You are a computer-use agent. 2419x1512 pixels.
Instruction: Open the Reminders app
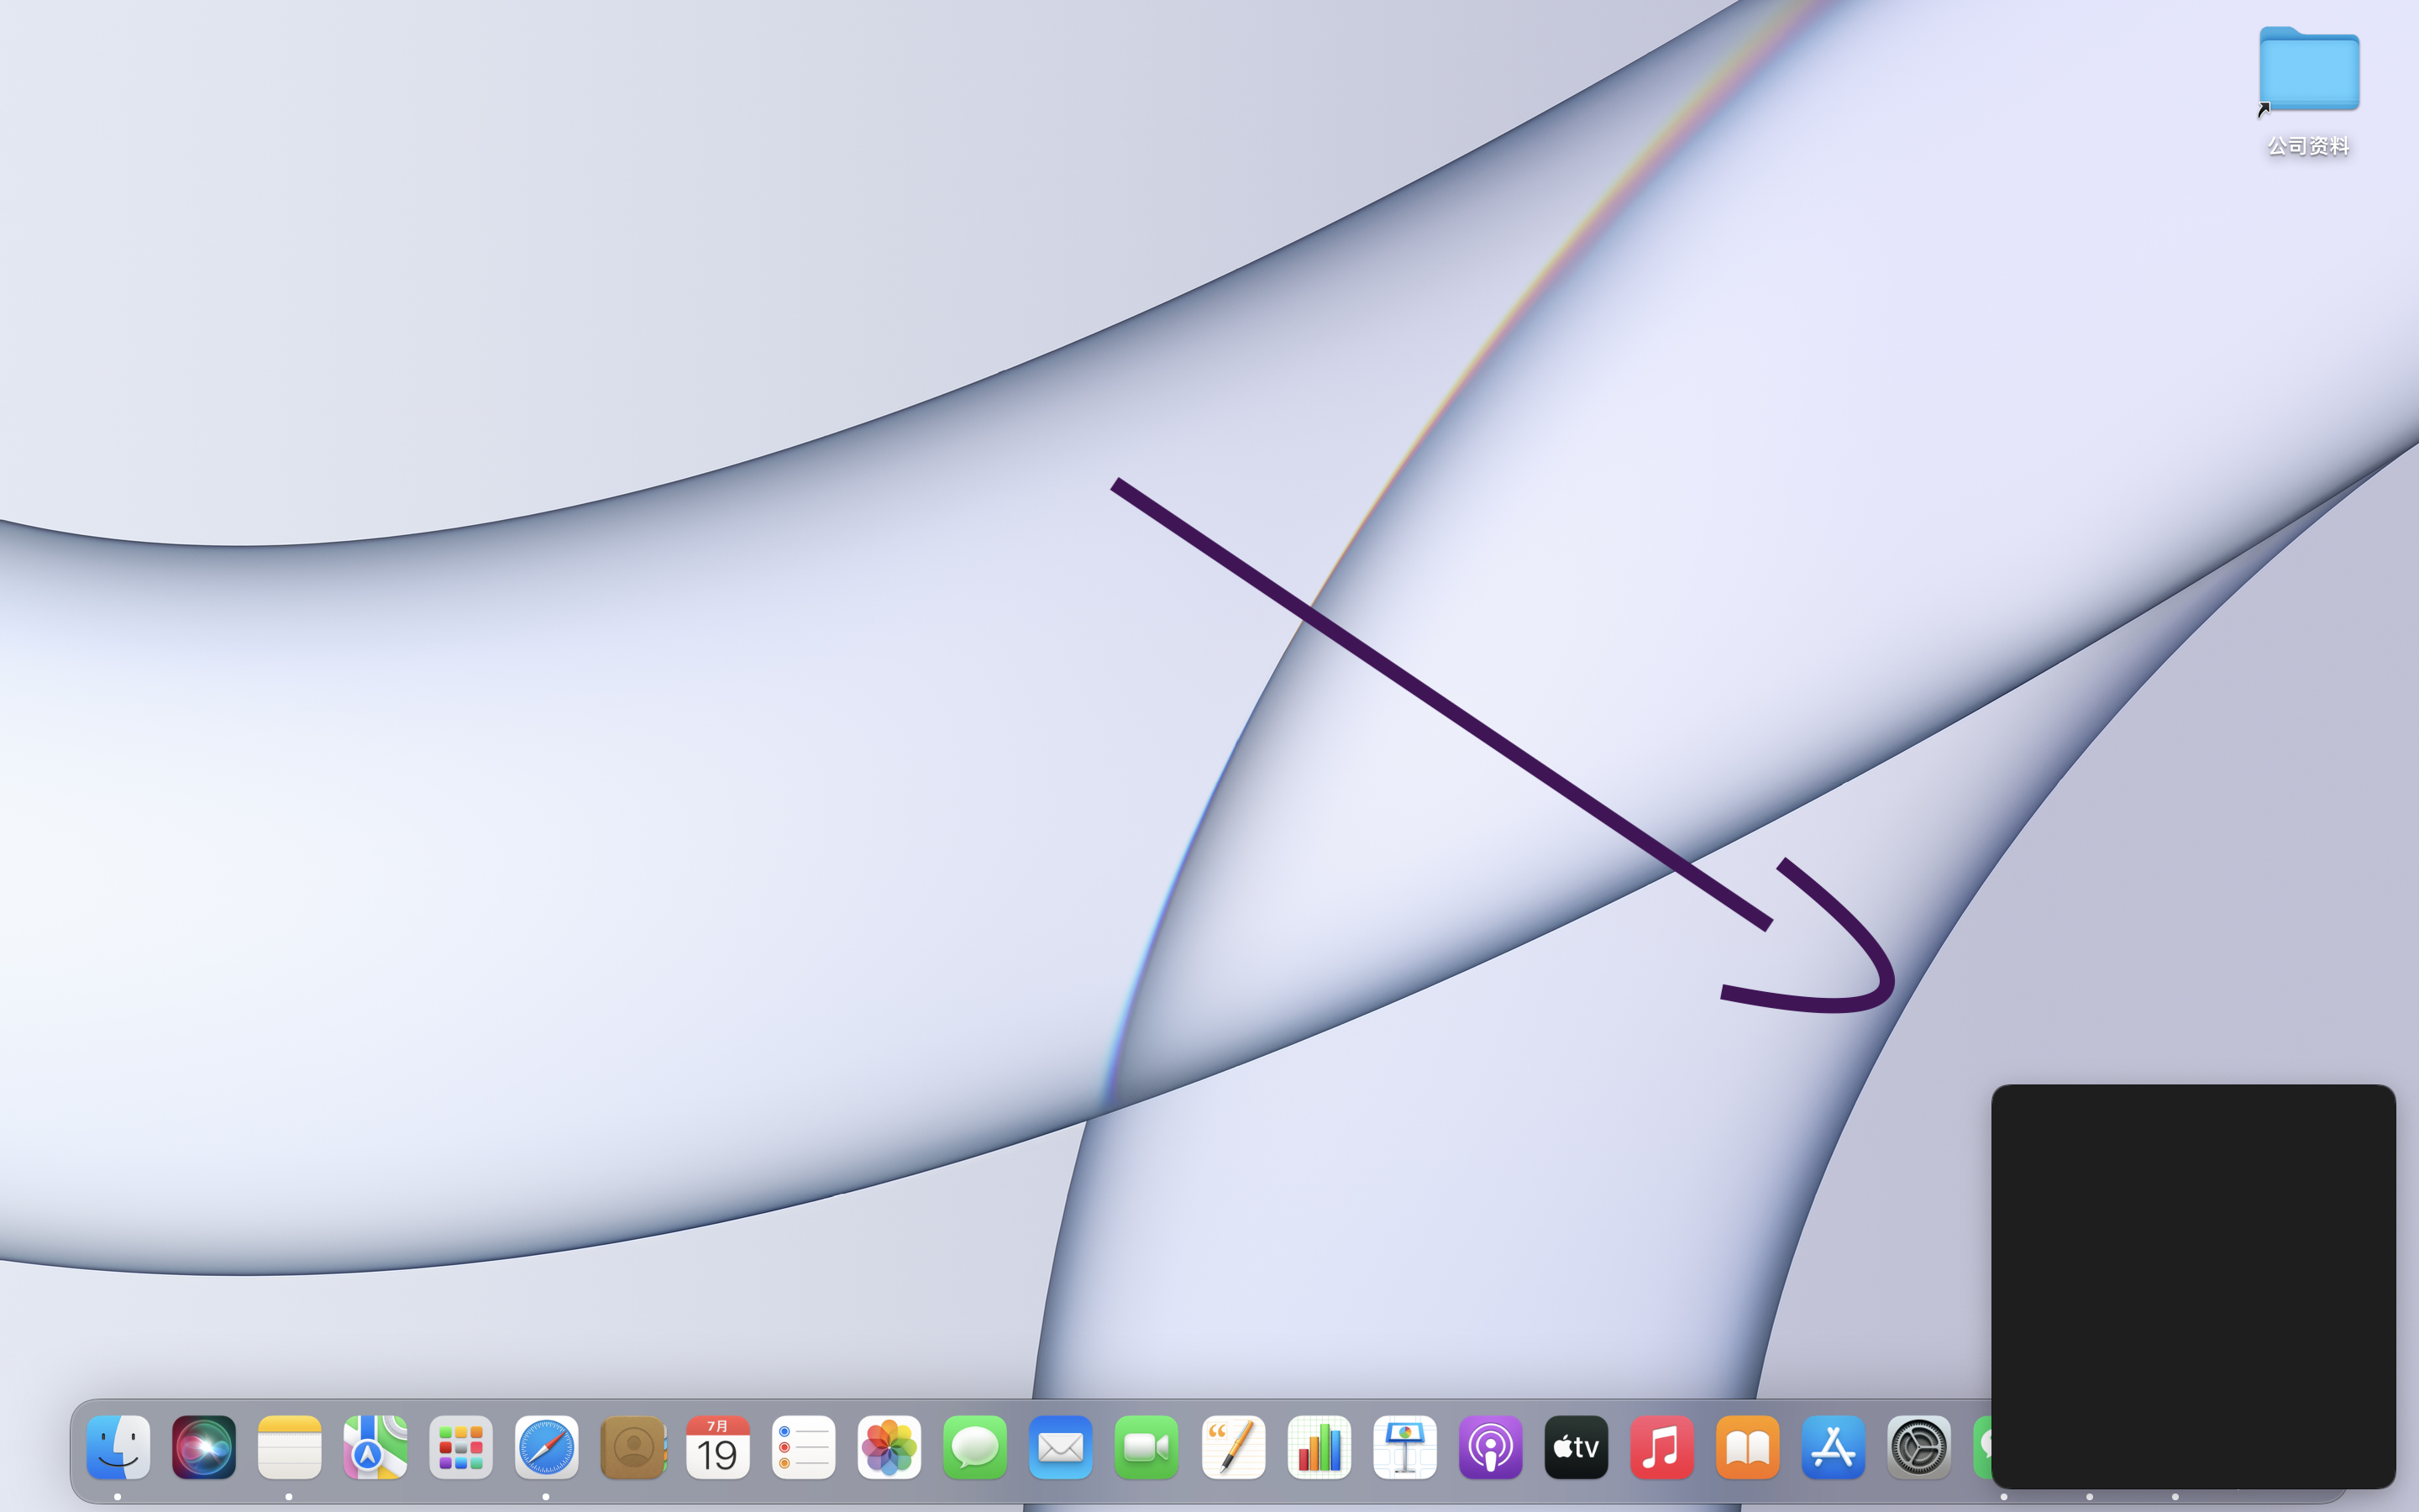(x=804, y=1447)
